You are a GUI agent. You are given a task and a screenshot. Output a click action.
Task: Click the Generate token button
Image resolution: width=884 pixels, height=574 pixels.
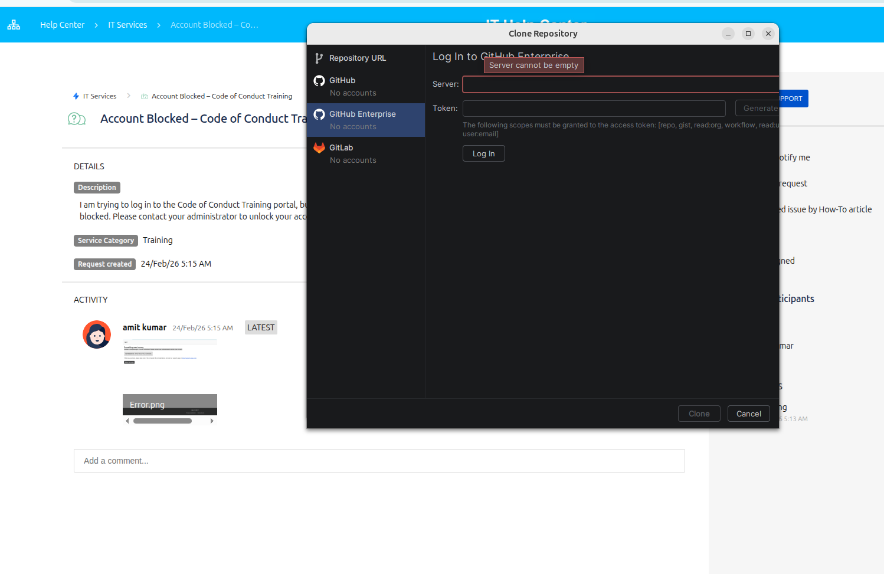(x=757, y=109)
